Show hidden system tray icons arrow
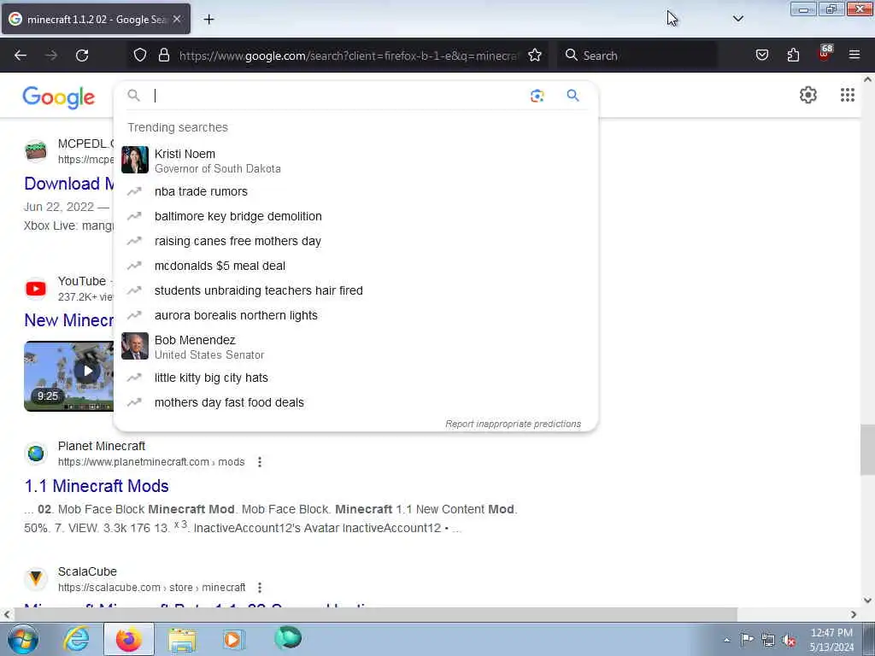The height and width of the screenshot is (656, 875). (726, 640)
